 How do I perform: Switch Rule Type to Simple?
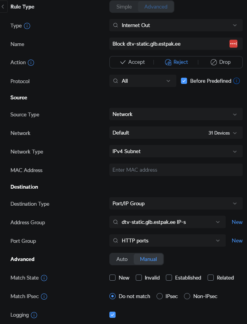point(124,7)
